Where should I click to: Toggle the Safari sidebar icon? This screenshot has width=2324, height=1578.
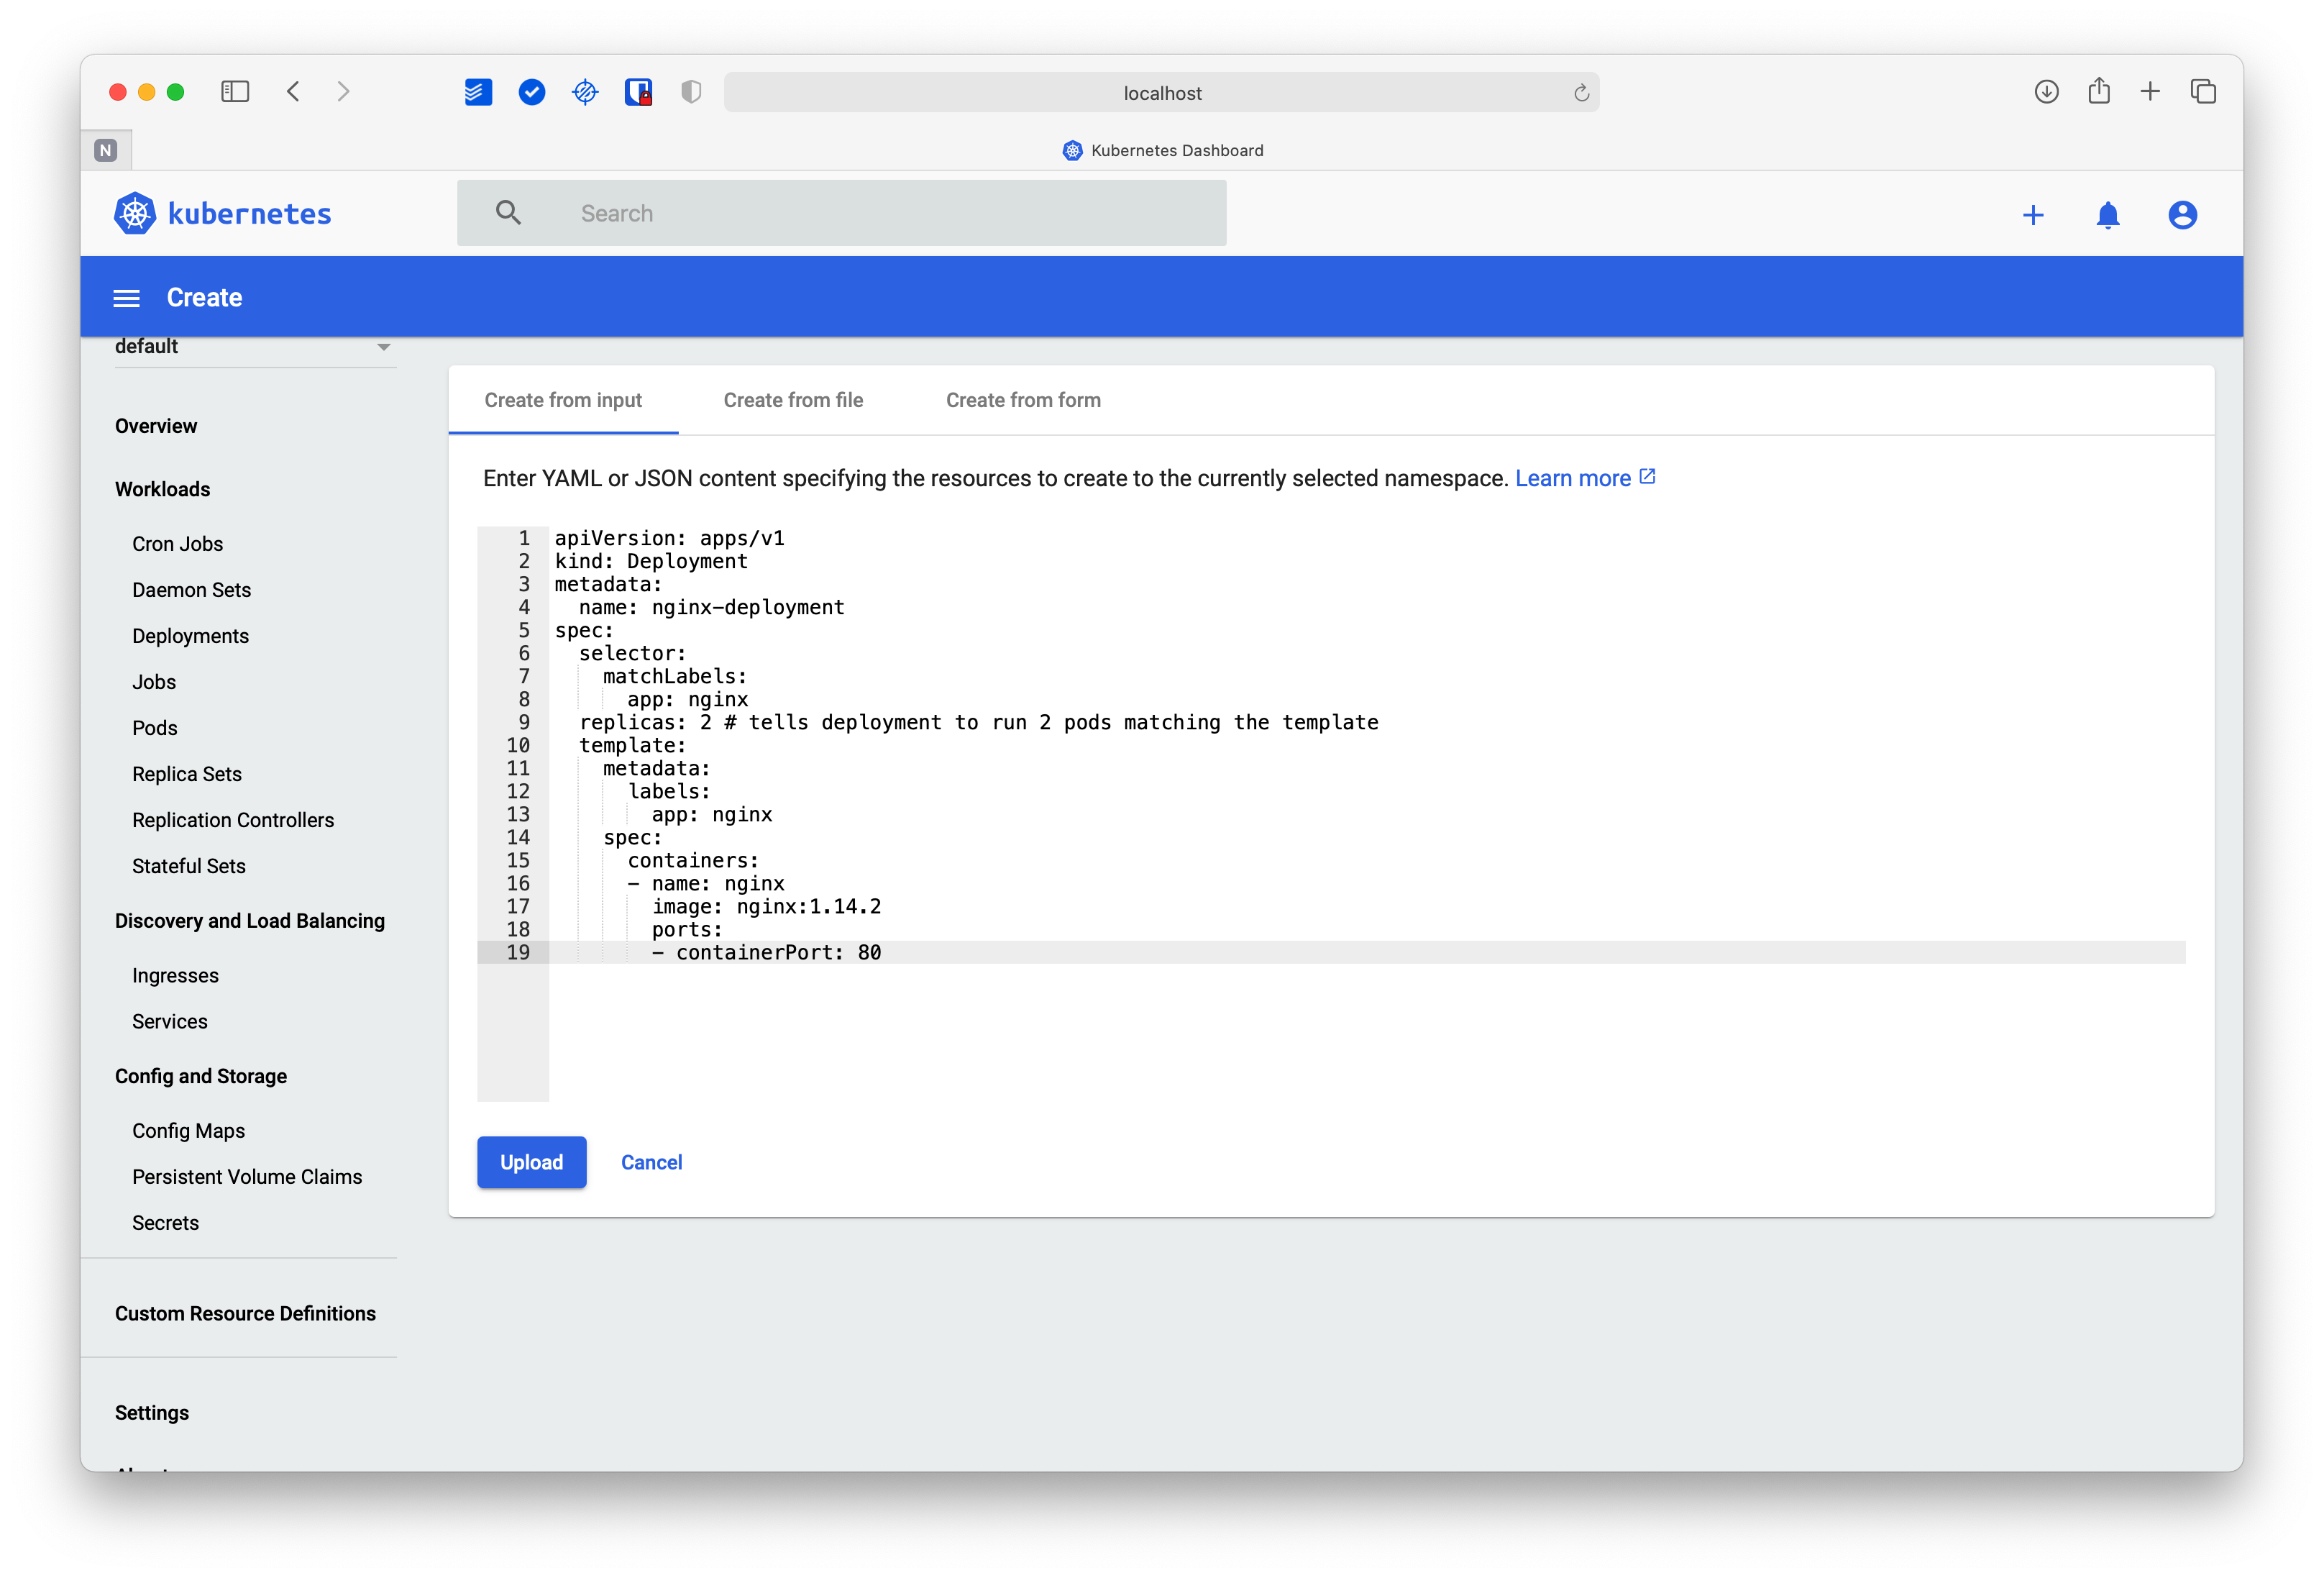tap(235, 92)
